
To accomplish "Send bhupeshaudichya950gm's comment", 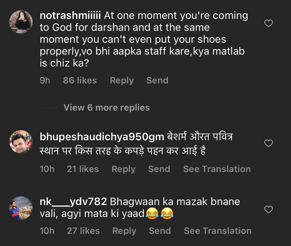I will pos(159,169).
